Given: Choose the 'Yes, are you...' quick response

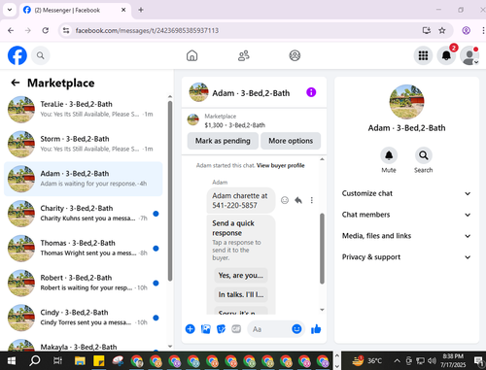Looking at the screenshot, I should click(241, 276).
